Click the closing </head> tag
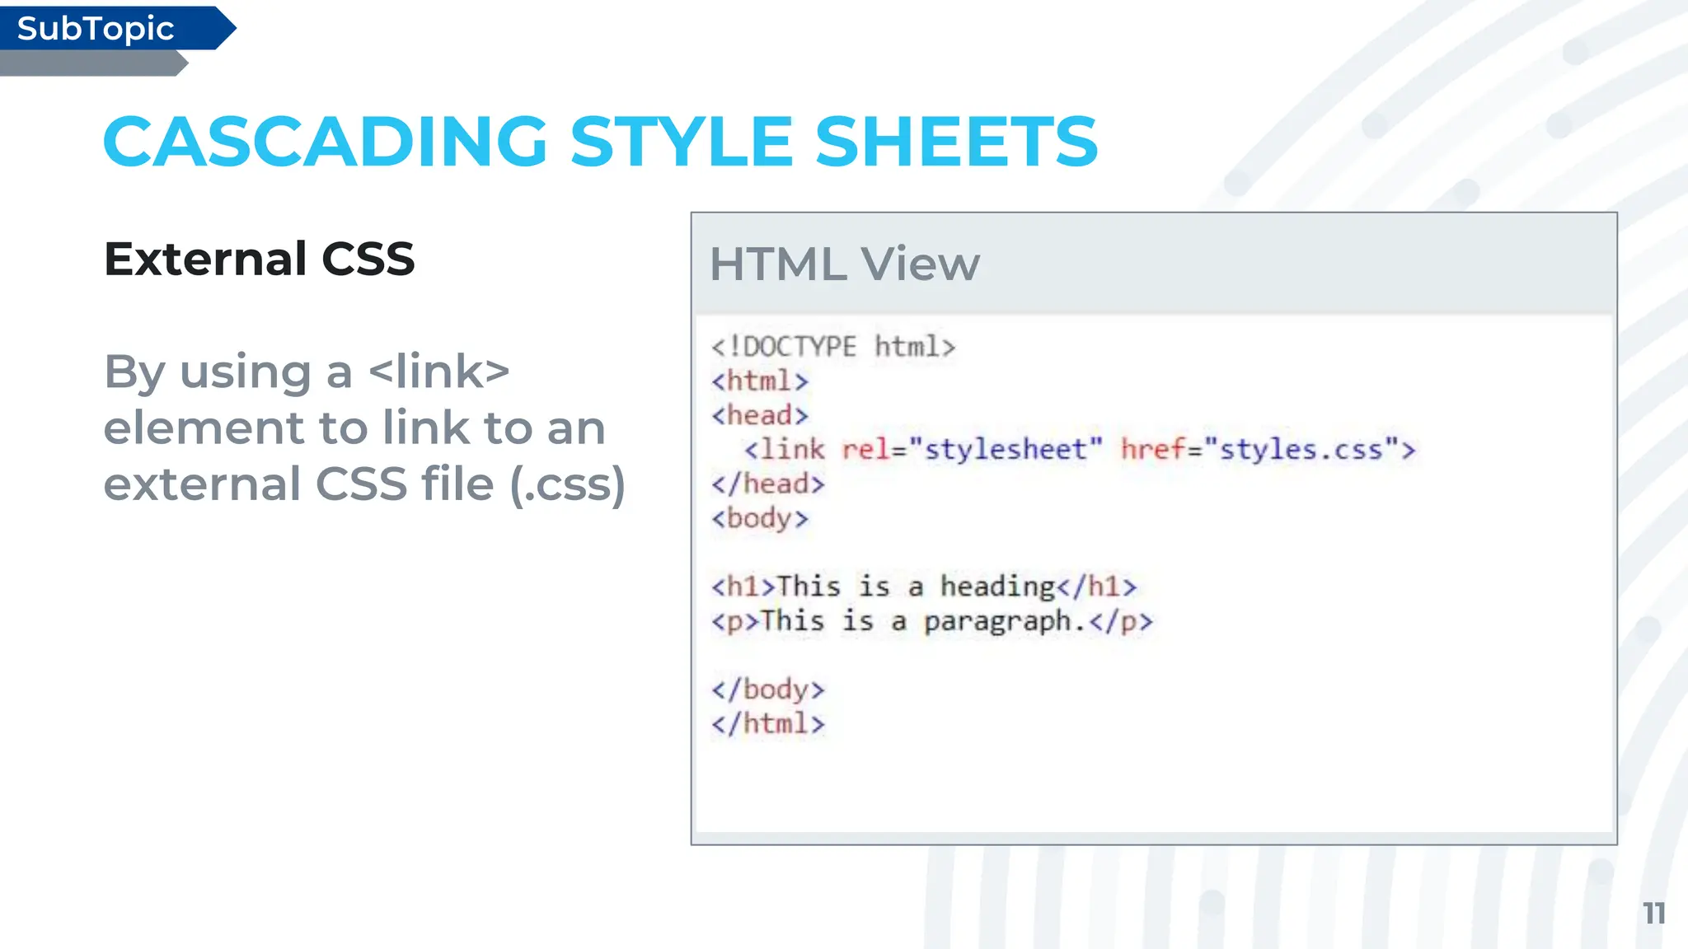The height and width of the screenshot is (949, 1688). (x=767, y=484)
